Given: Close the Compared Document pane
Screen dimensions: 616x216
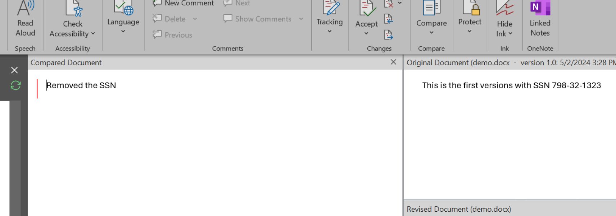Looking at the screenshot, I should tap(393, 62).
